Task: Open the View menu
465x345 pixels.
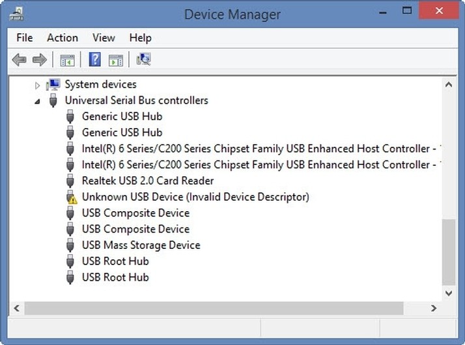Action: pyautogui.click(x=104, y=38)
